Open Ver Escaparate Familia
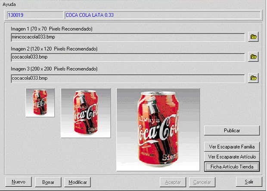 [232, 147]
